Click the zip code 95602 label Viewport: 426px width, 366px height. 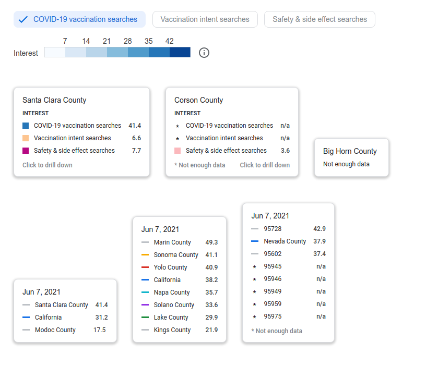click(x=273, y=254)
